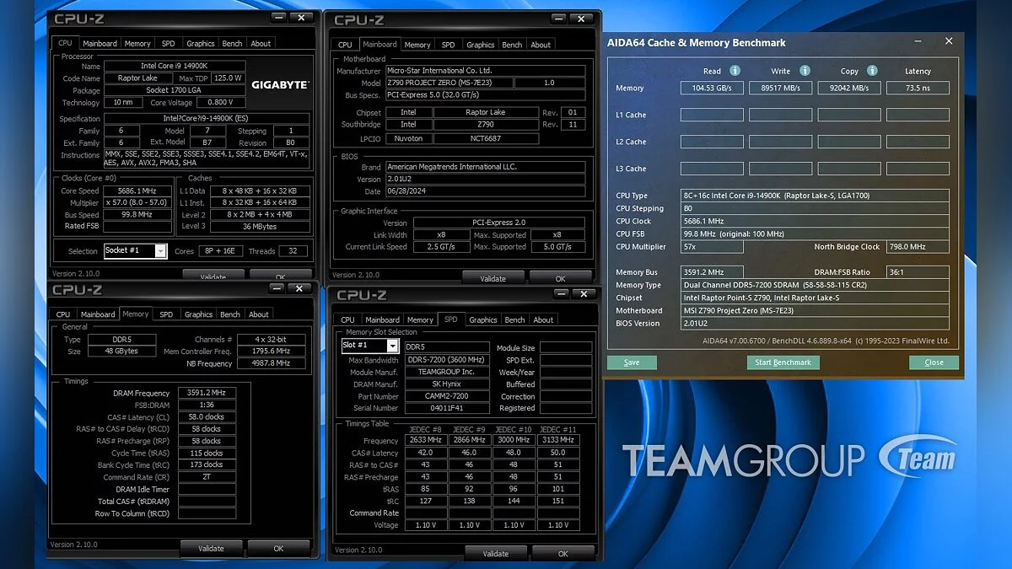Minimize the CPU-Z window showing memory Timings
The image size is (1012, 569).
277,288
